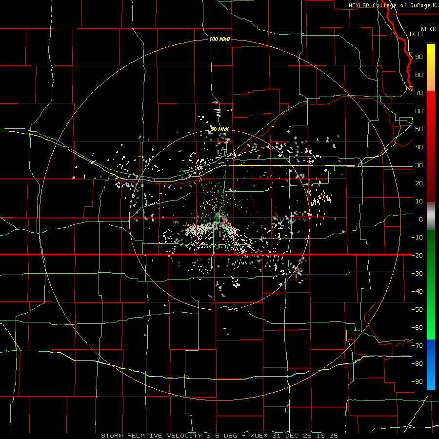Click the 50 NMI range ring label

tap(219, 129)
